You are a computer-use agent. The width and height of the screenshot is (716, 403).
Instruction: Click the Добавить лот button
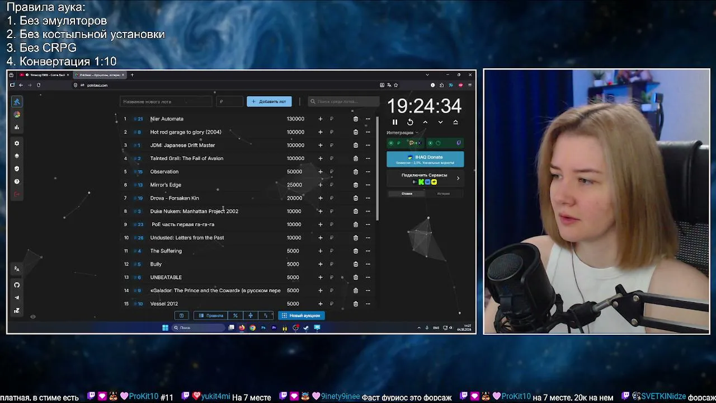coord(269,102)
